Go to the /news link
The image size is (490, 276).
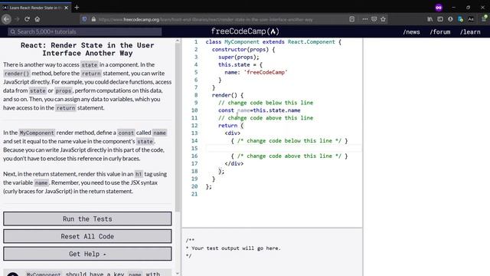411,31
